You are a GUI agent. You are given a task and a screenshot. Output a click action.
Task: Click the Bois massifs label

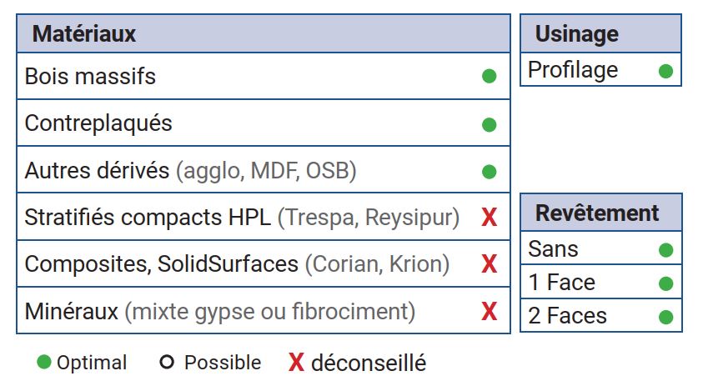point(90,77)
